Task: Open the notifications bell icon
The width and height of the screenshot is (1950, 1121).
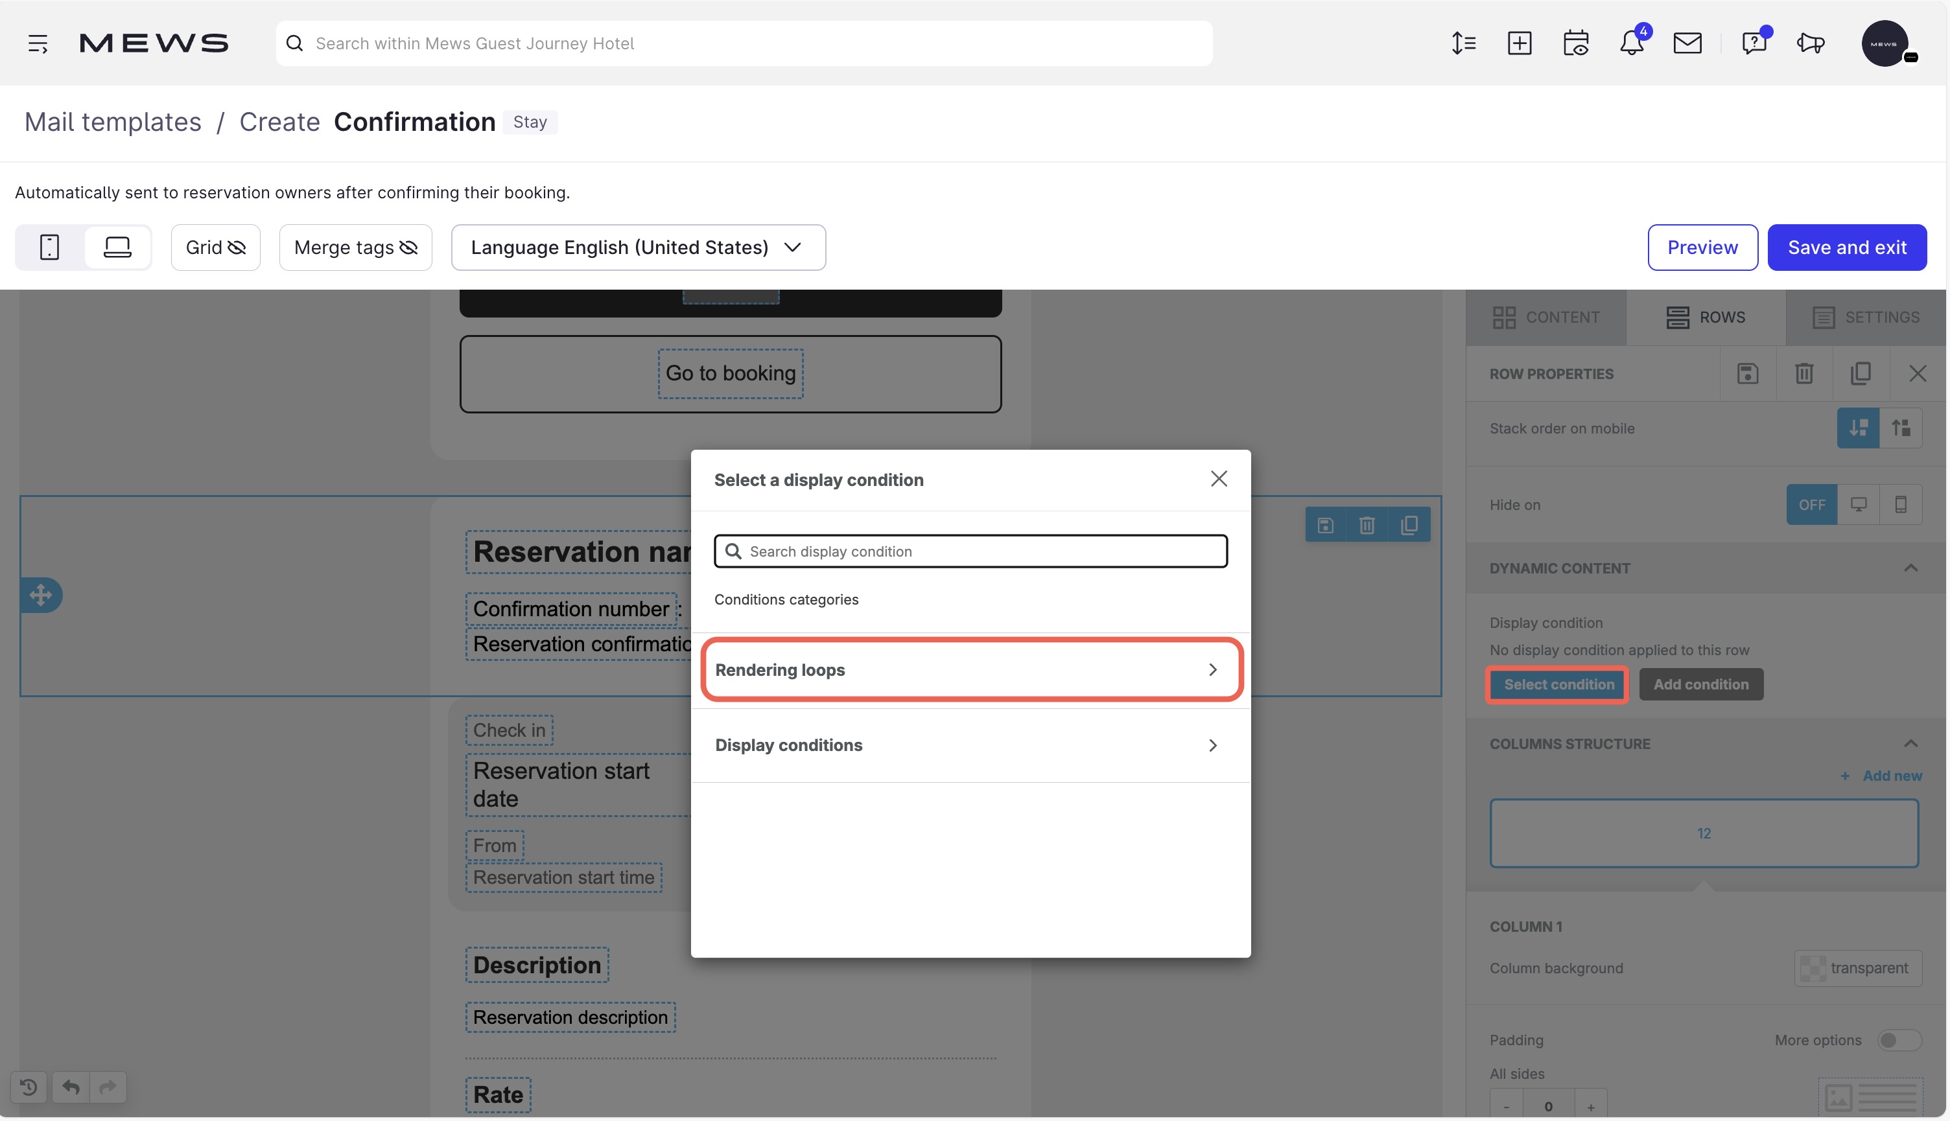Action: (x=1630, y=43)
